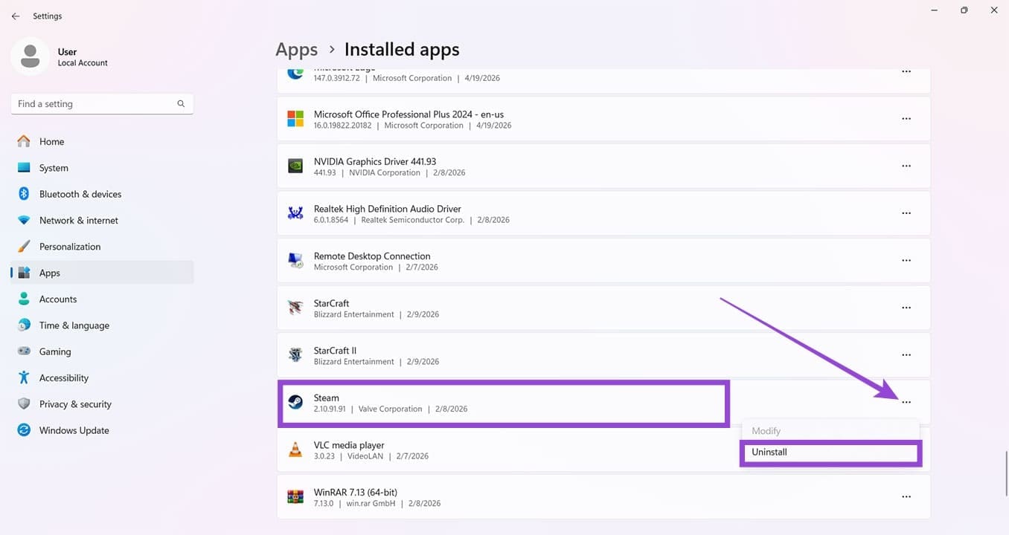The image size is (1009, 535).
Task: Click the System monitor icon
Action: pos(24,168)
